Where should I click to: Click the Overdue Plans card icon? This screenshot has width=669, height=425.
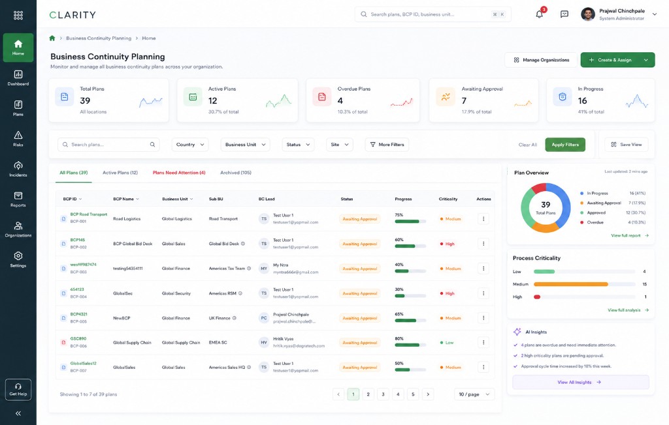(321, 97)
